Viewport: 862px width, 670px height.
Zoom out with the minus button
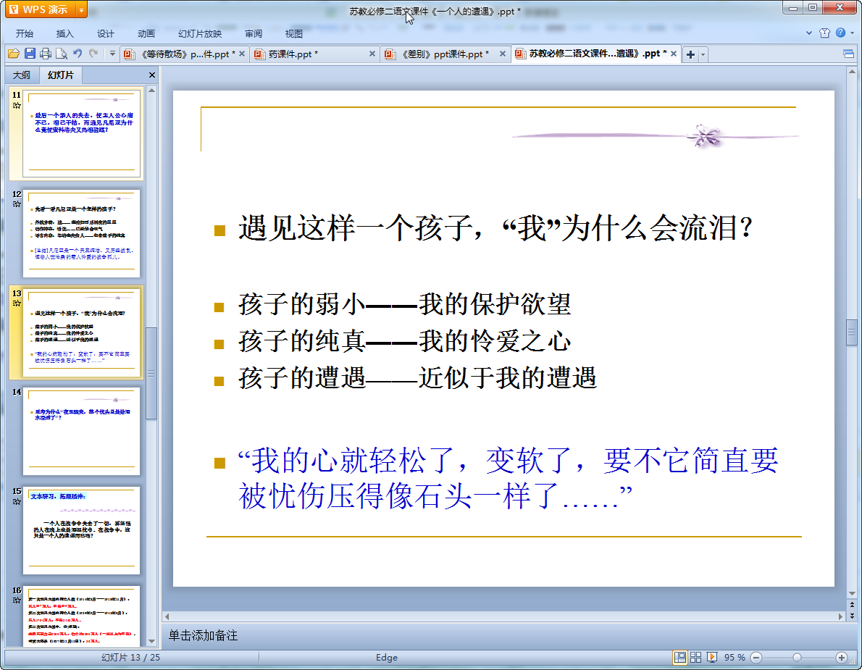pyautogui.click(x=756, y=658)
